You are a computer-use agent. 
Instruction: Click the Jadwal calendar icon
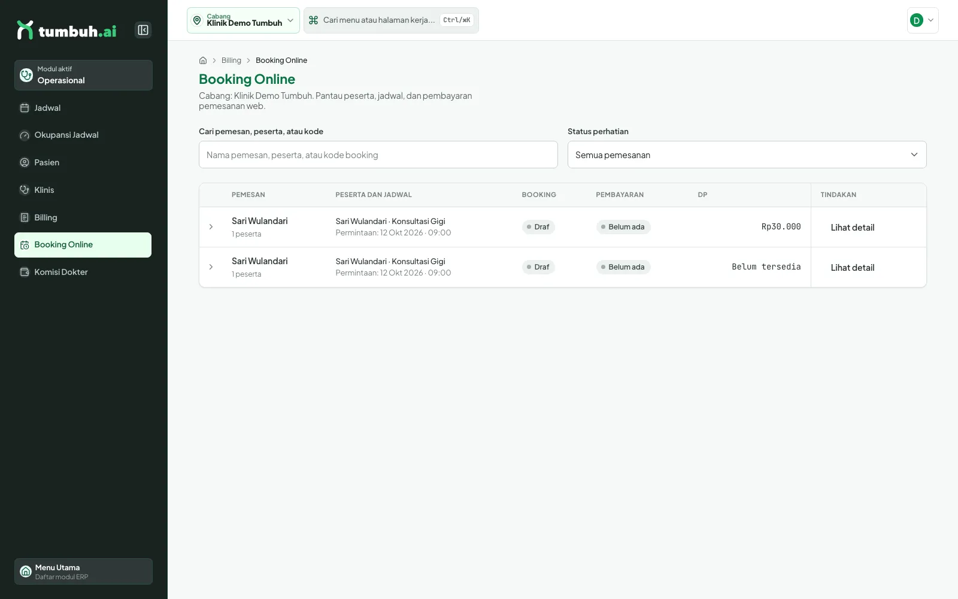[x=25, y=108]
